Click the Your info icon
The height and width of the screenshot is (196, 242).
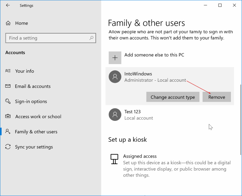[x=8, y=71]
